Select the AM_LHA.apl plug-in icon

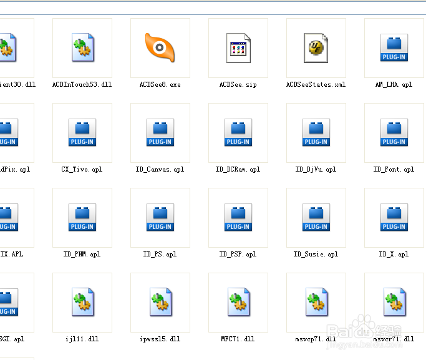(x=394, y=47)
